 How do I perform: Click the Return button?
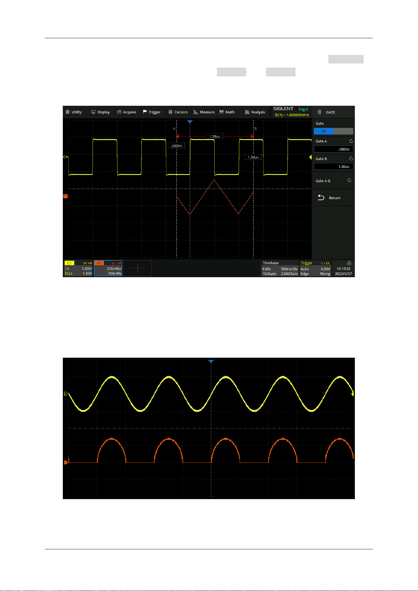click(x=333, y=198)
